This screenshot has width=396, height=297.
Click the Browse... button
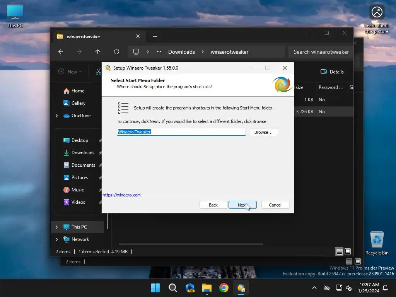pyautogui.click(x=264, y=132)
